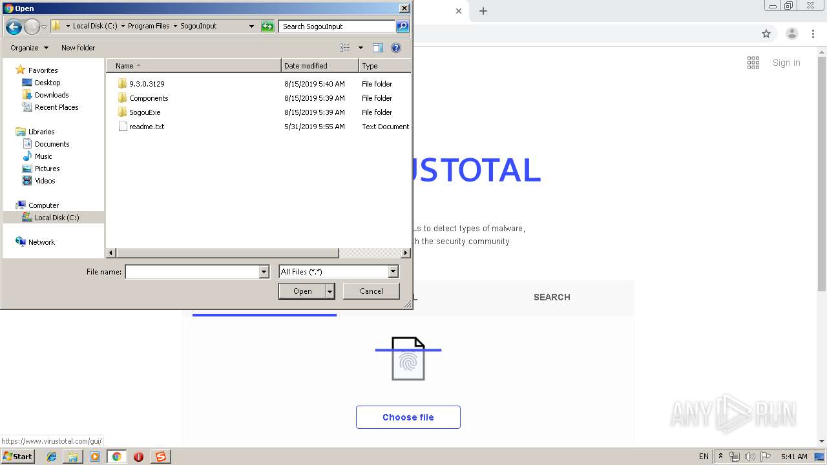
Task: Toggle the preview pane icon
Action: pyautogui.click(x=378, y=48)
